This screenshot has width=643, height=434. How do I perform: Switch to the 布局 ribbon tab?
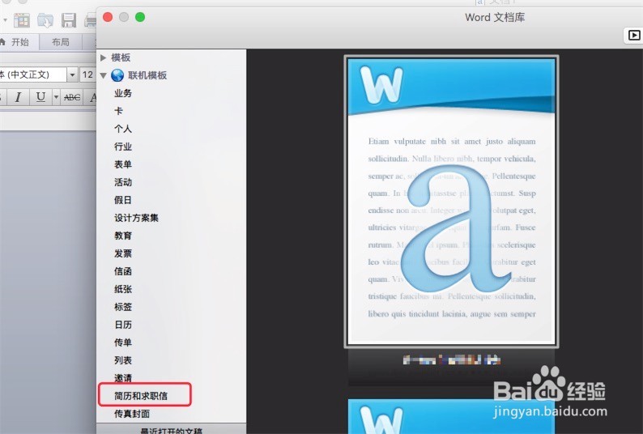60,42
